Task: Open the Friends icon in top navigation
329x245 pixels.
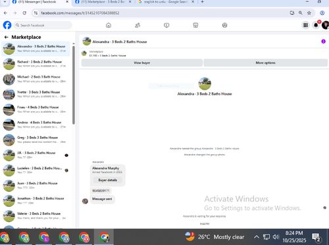Action: 138,25
